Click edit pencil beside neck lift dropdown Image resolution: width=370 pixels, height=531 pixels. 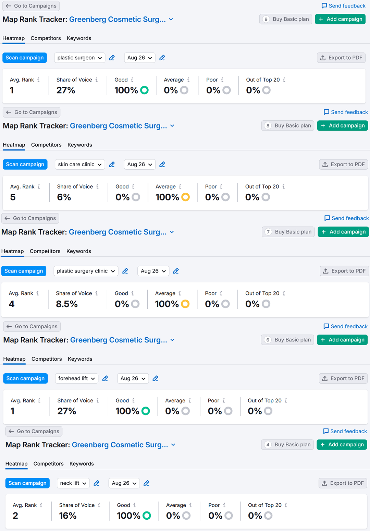[x=97, y=483]
